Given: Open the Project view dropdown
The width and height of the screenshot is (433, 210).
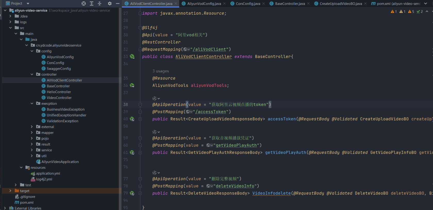Looking at the screenshot, I should (28, 4).
